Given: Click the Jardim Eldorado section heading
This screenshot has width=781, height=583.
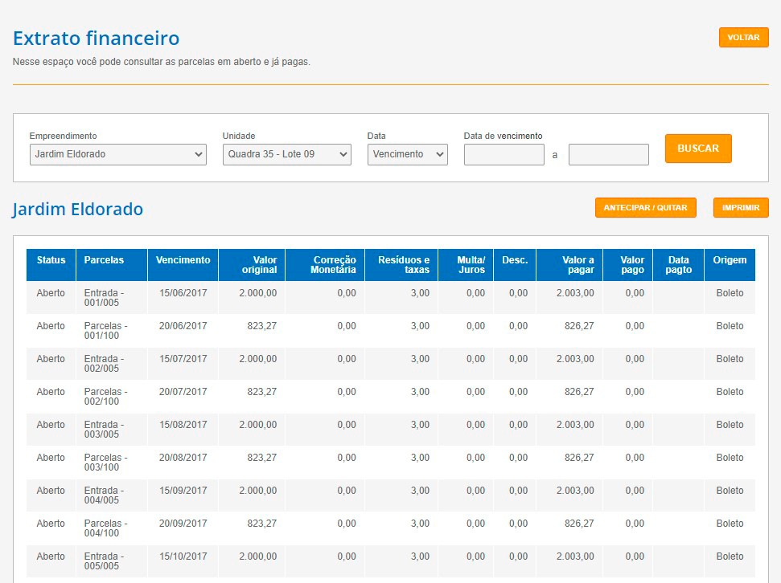Looking at the screenshot, I should pos(78,207).
